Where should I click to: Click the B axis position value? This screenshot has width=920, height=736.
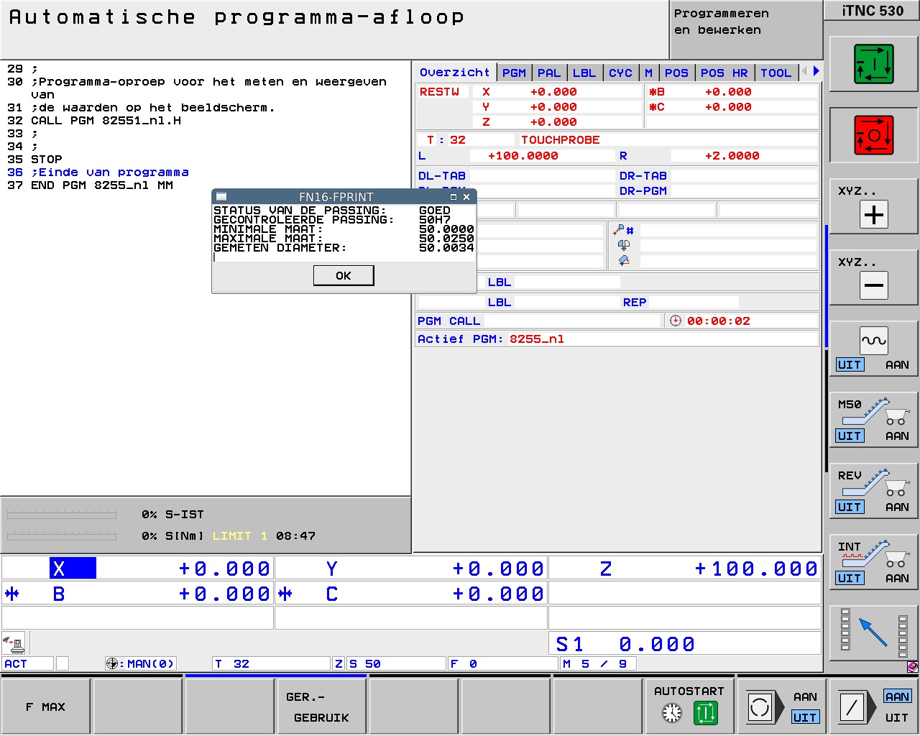(x=224, y=594)
